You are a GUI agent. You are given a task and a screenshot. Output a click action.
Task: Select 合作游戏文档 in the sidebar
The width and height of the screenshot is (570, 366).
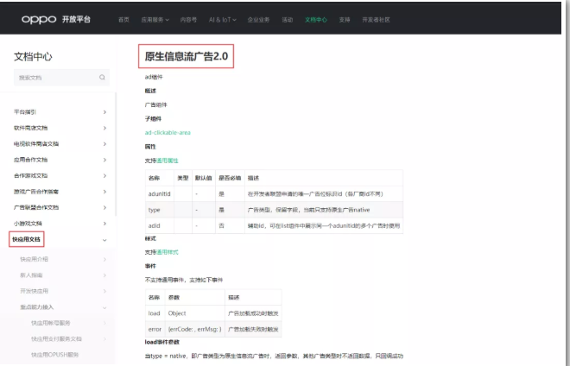pos(30,175)
